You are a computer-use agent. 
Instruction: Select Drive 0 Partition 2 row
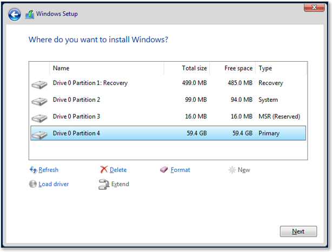168,100
